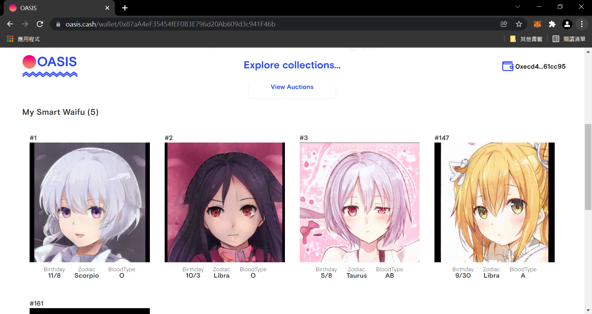Switch to the OASIS tab
The width and height of the screenshot is (592, 314).
click(x=59, y=8)
